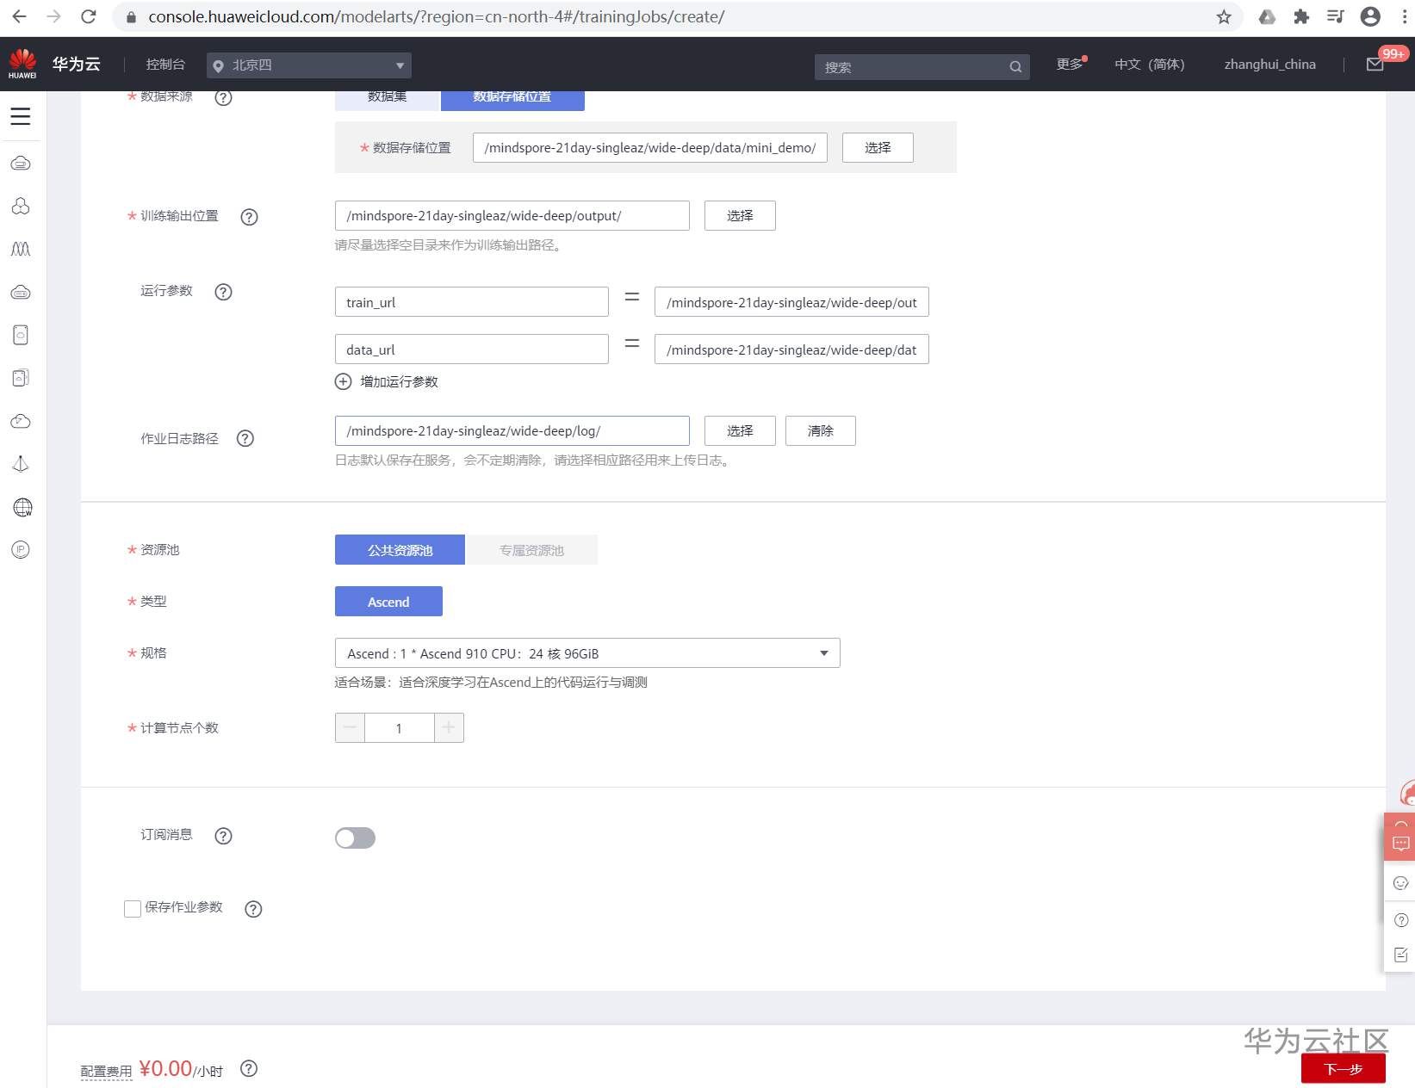
Task: Select the 公共资源池 option
Action: (x=400, y=550)
